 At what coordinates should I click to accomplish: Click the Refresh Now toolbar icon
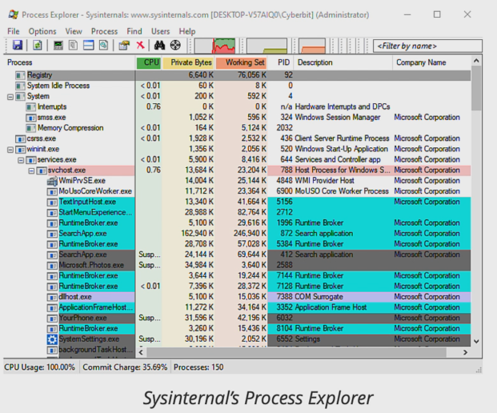tap(38, 46)
